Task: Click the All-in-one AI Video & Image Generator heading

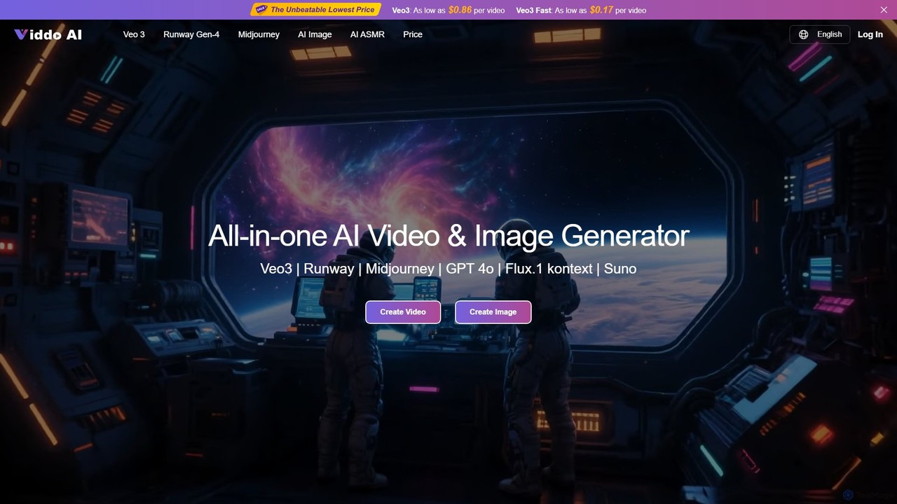Action: point(448,236)
